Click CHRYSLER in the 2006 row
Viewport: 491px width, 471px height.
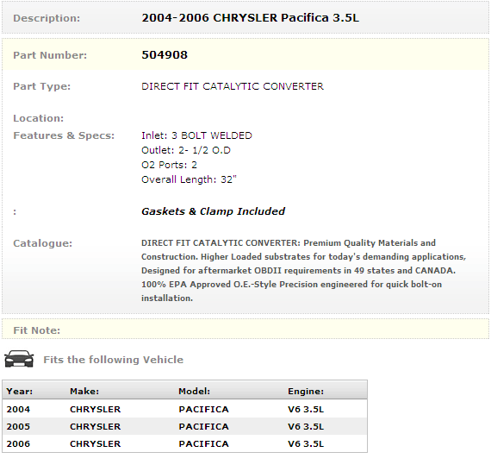(96, 443)
